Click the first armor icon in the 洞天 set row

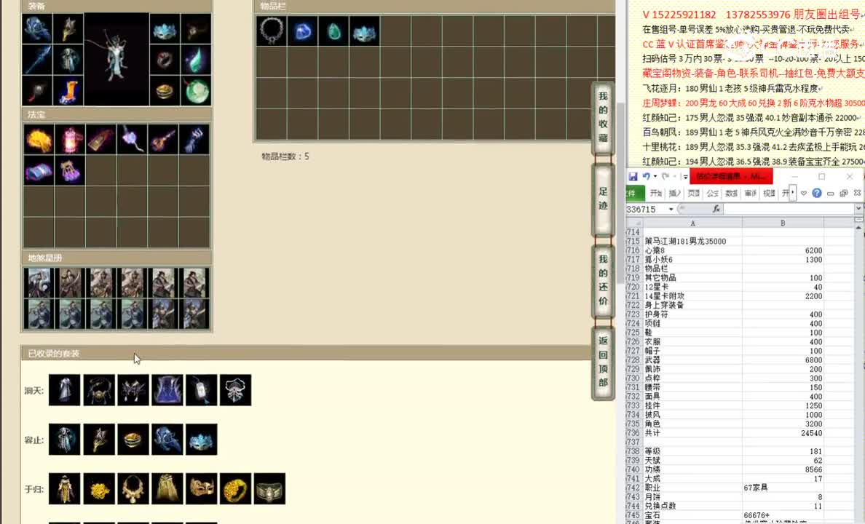(x=64, y=390)
